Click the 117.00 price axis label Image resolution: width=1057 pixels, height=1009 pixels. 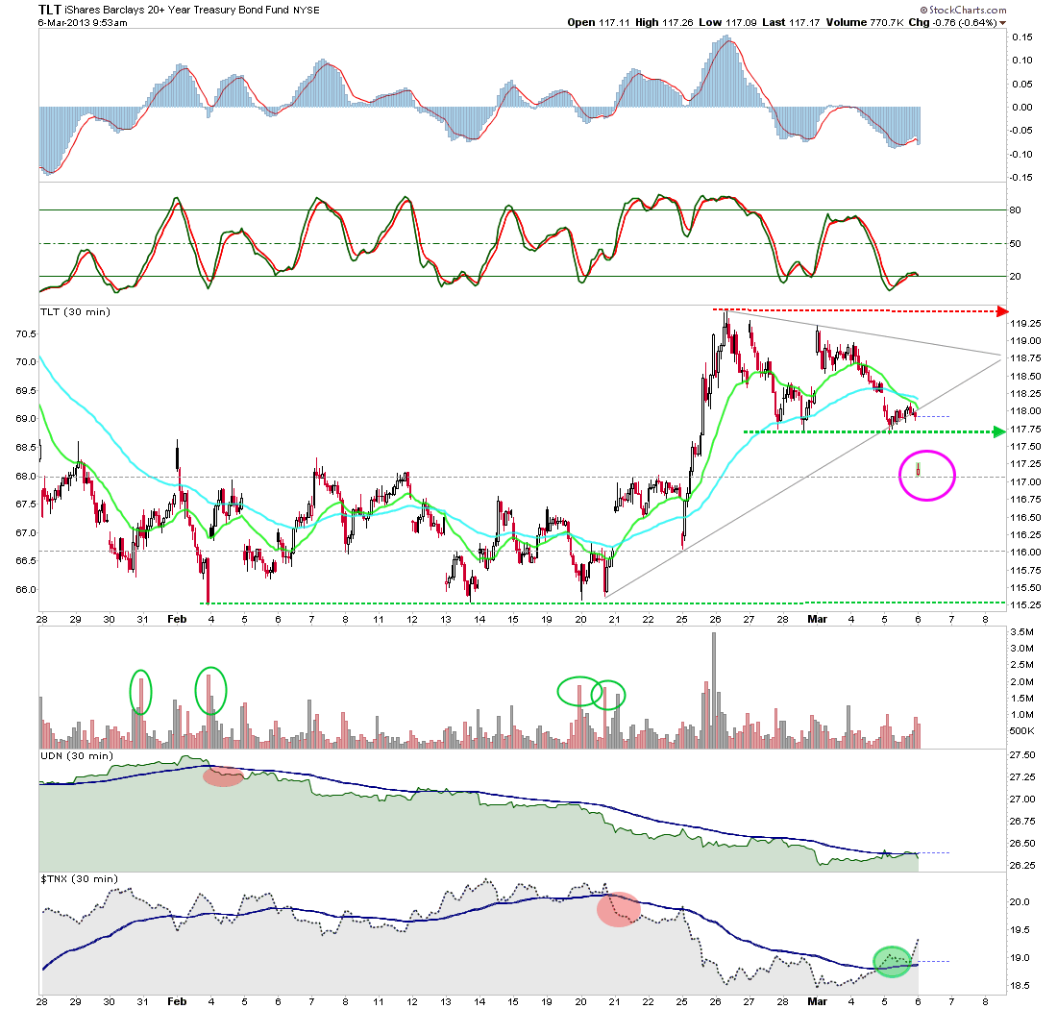click(1025, 482)
